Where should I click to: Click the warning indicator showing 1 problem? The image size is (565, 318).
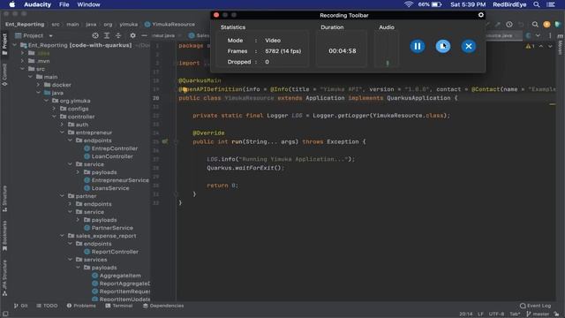point(530,46)
